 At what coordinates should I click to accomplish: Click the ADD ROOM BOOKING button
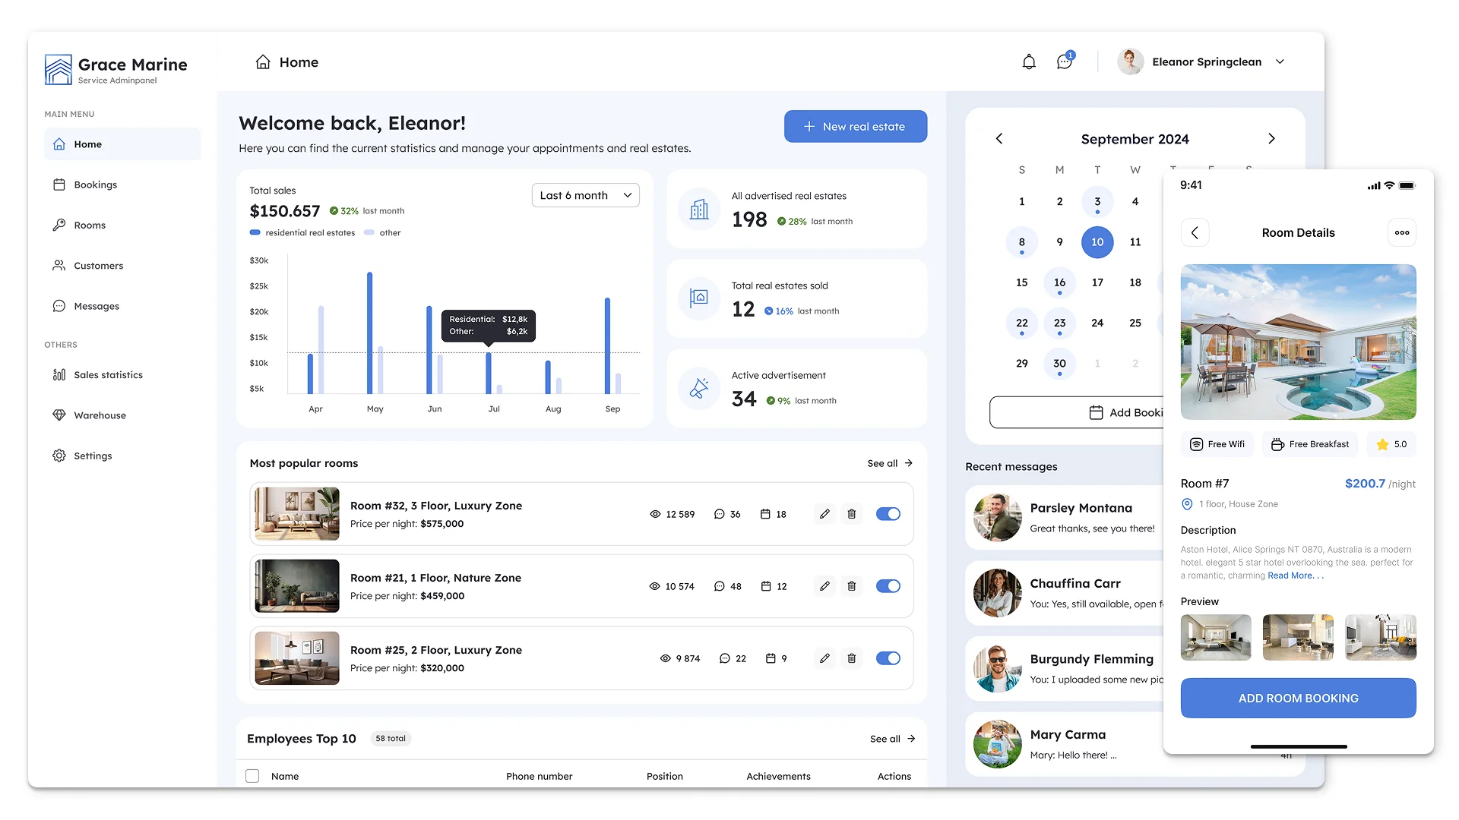(1298, 698)
